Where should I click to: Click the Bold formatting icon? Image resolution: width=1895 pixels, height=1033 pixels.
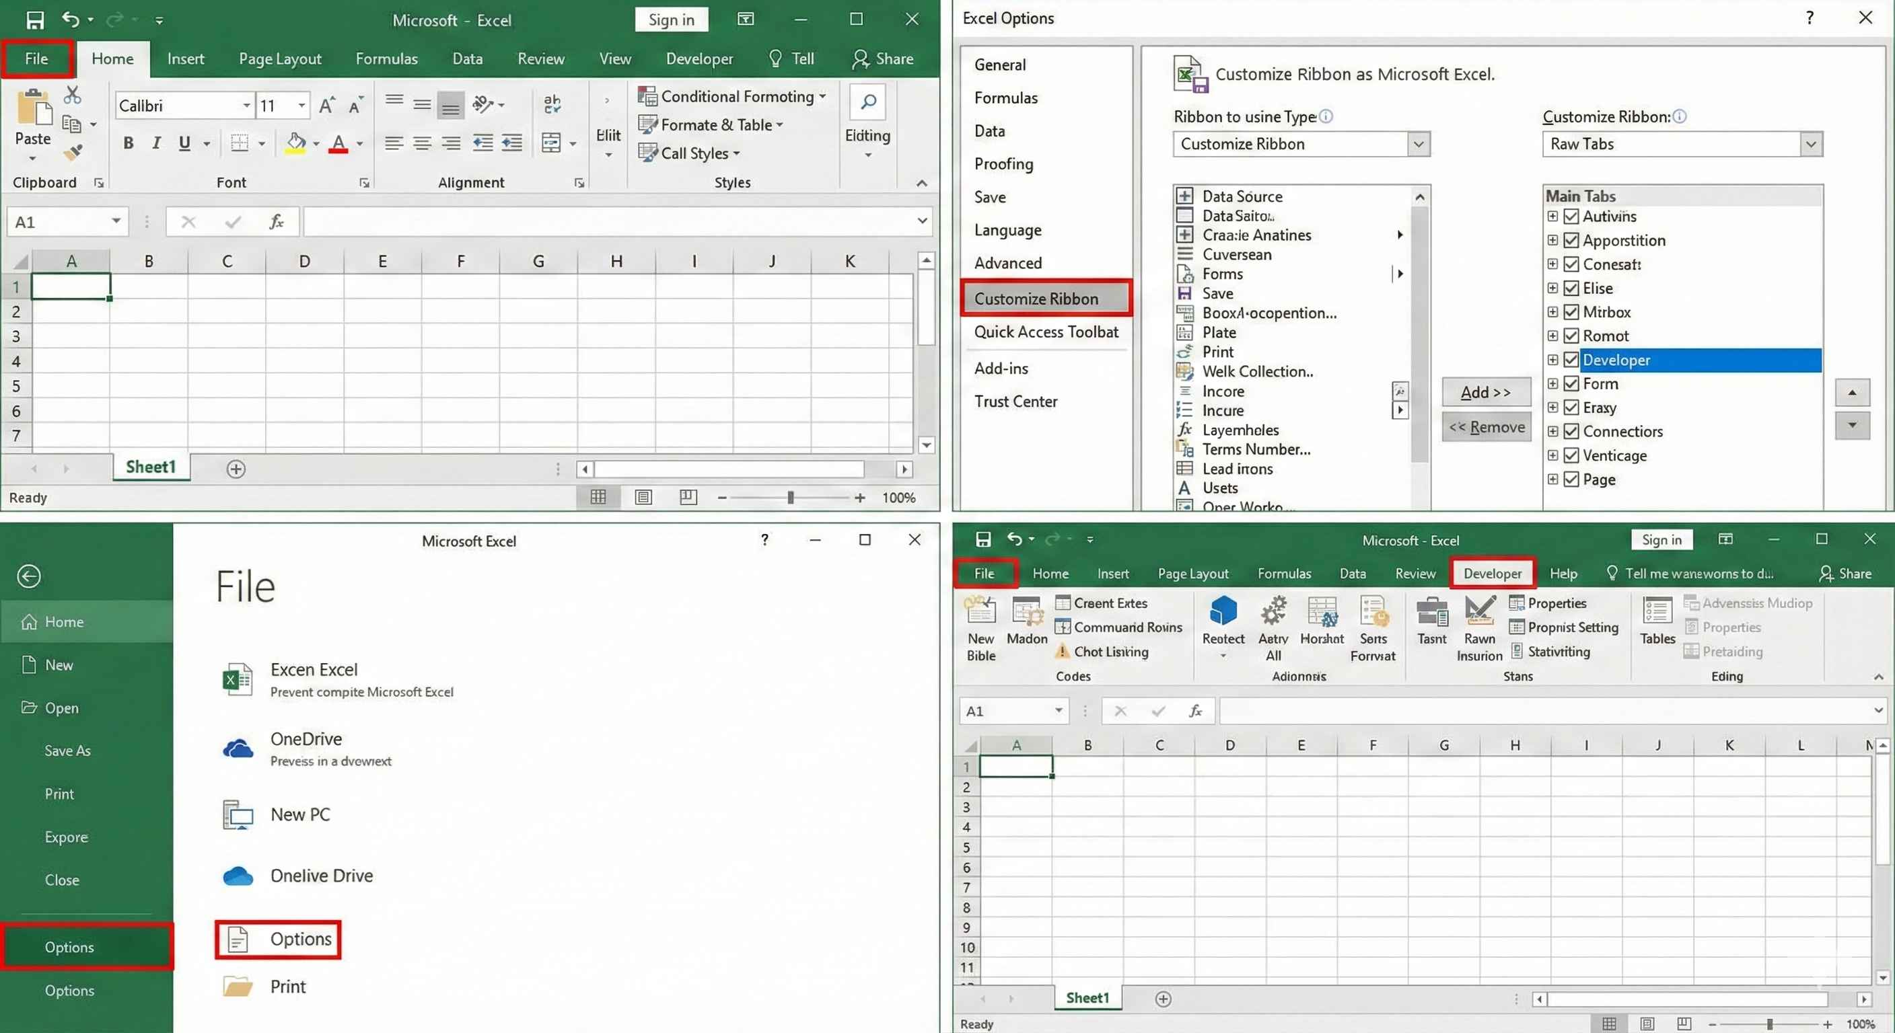click(129, 143)
